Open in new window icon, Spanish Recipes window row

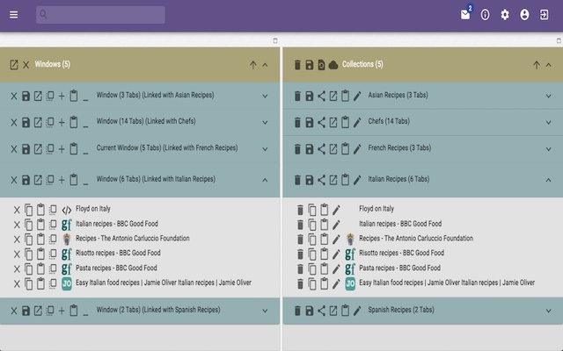pos(38,311)
